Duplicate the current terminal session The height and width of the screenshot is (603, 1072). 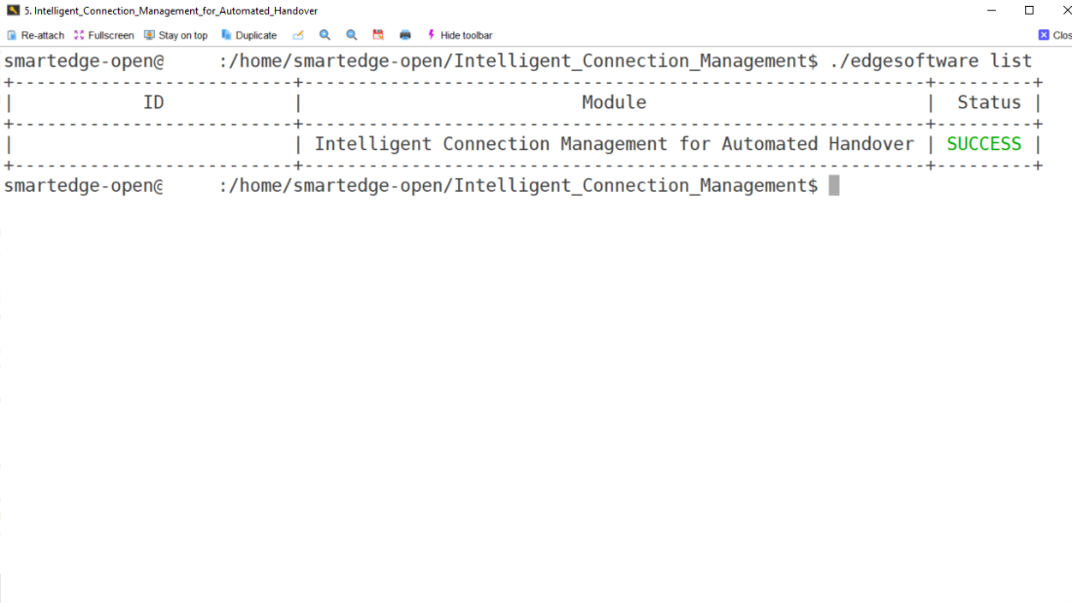point(249,35)
